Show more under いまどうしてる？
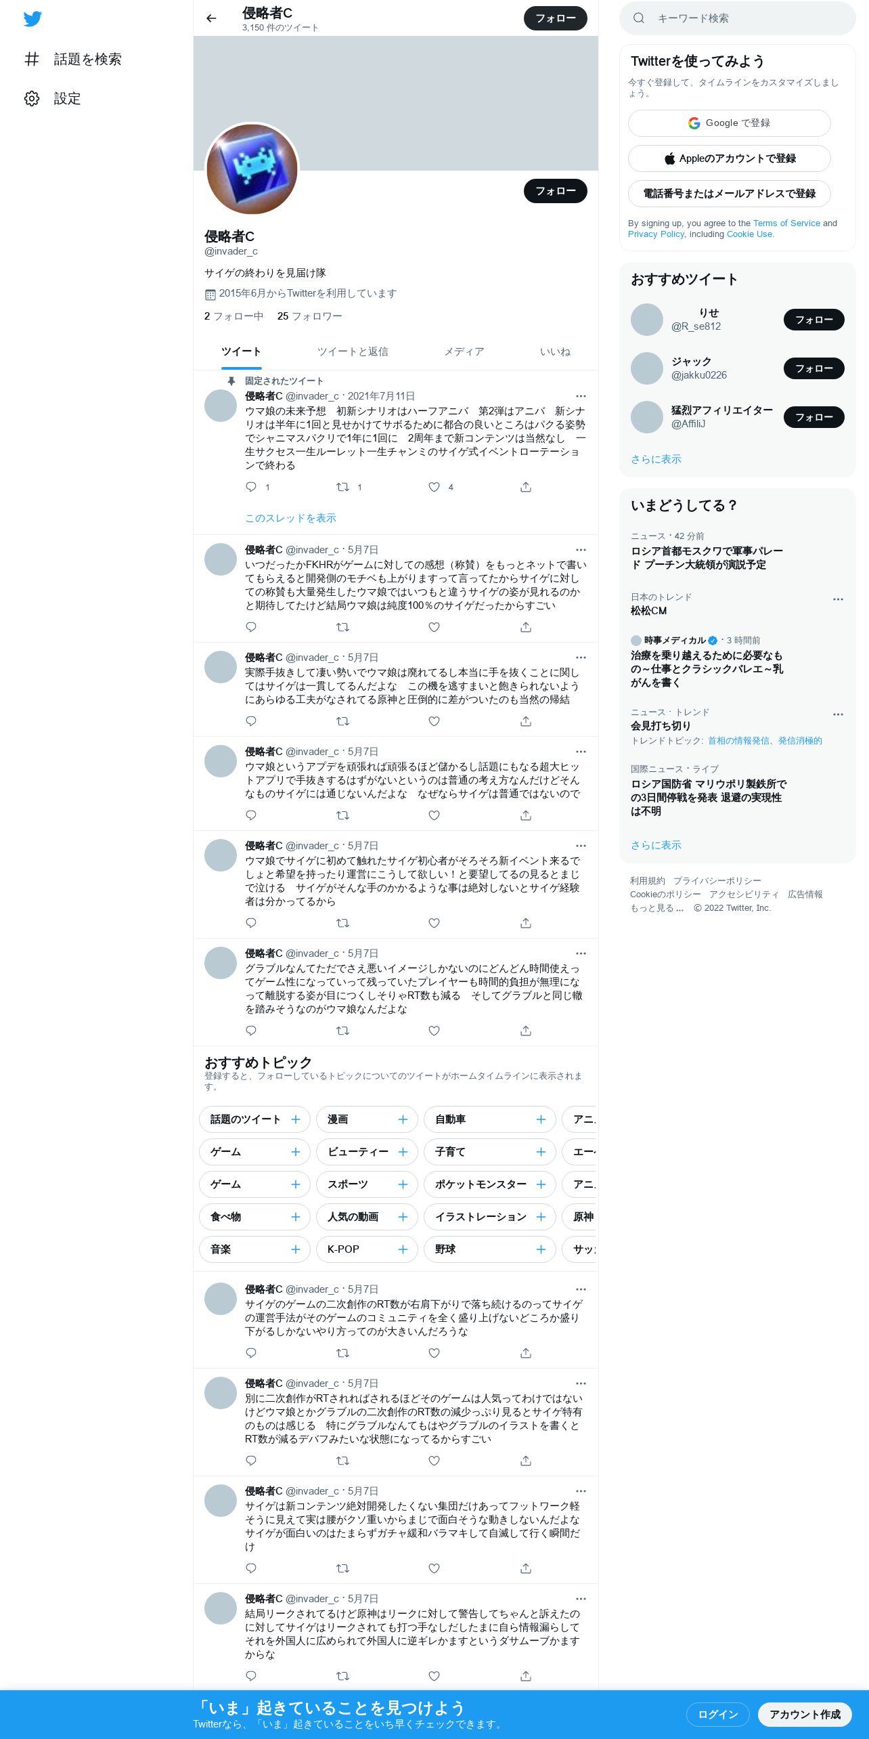 pyautogui.click(x=656, y=845)
